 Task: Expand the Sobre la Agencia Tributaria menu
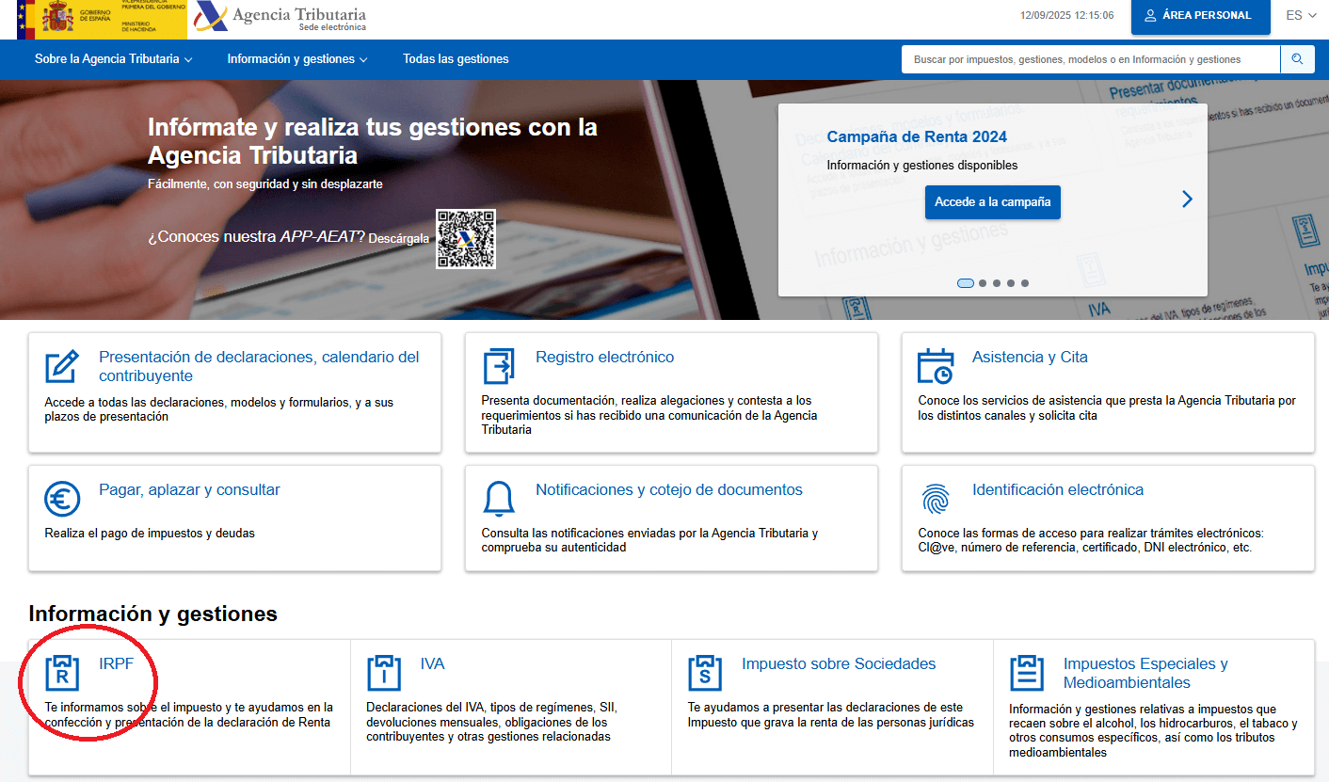[113, 59]
